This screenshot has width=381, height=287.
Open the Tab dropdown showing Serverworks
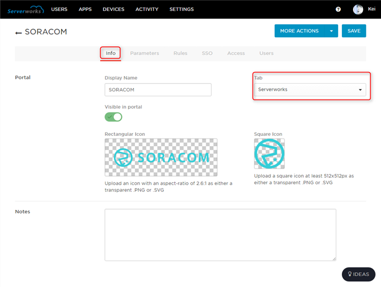[x=310, y=90]
